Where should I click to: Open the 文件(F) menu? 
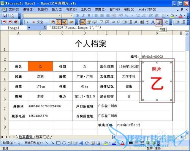point(14,9)
